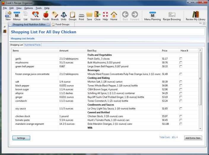
Task: Check Have It for garlic
Action: tap(181, 59)
